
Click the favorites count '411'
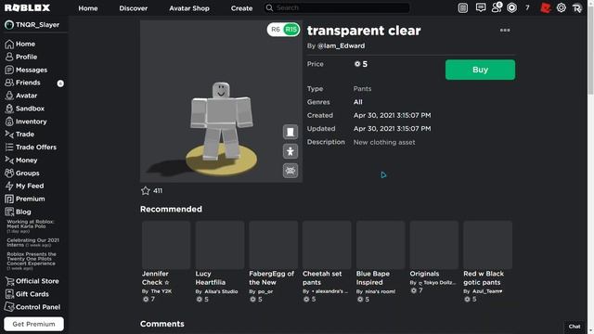coord(158,191)
